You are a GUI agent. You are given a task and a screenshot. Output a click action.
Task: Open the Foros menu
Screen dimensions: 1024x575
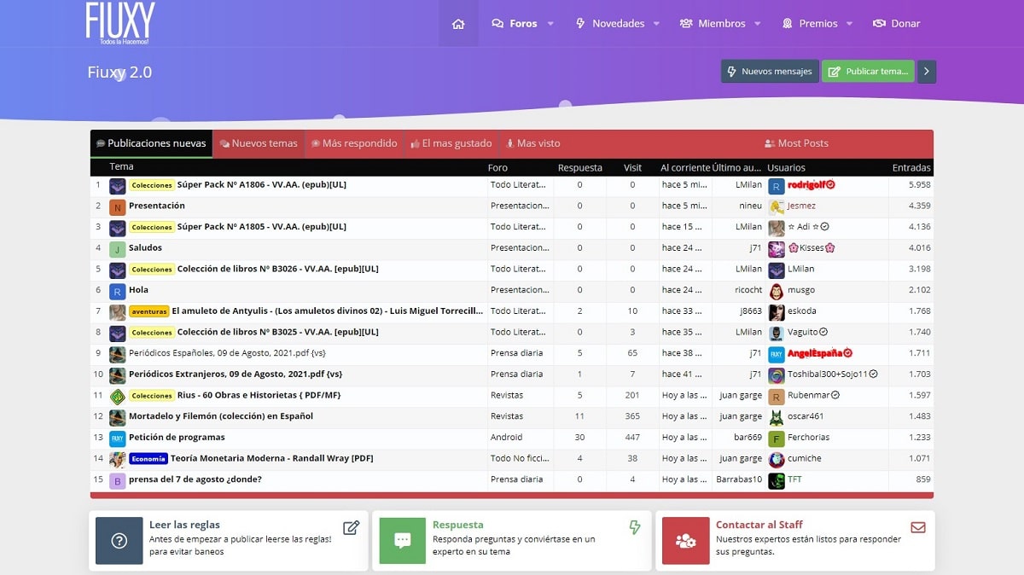[515, 24]
